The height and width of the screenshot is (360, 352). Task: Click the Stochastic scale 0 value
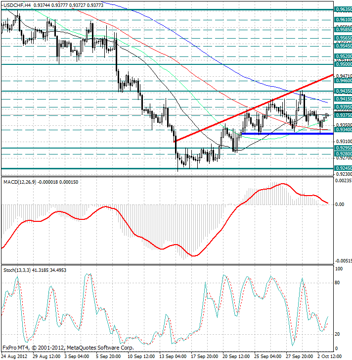click(x=336, y=348)
